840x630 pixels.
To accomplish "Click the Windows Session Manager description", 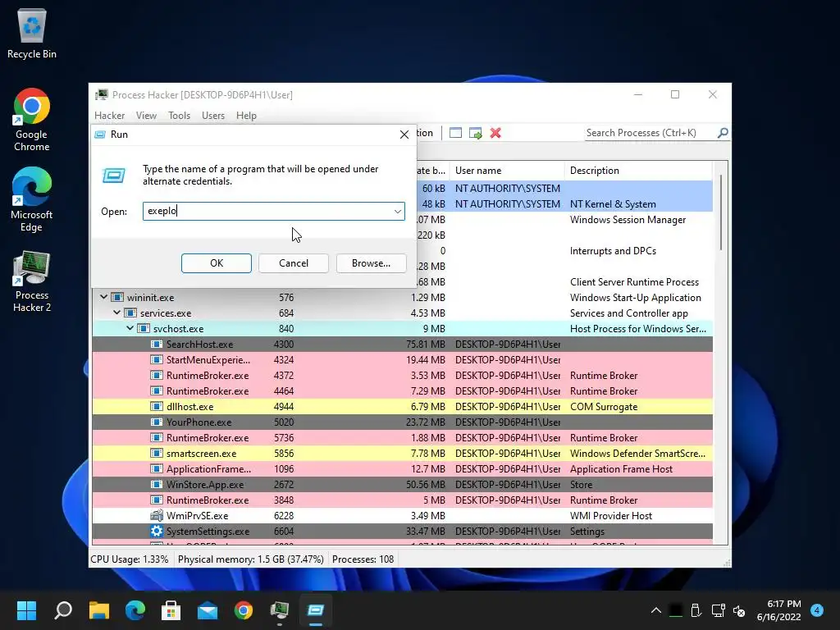I will [628, 220].
